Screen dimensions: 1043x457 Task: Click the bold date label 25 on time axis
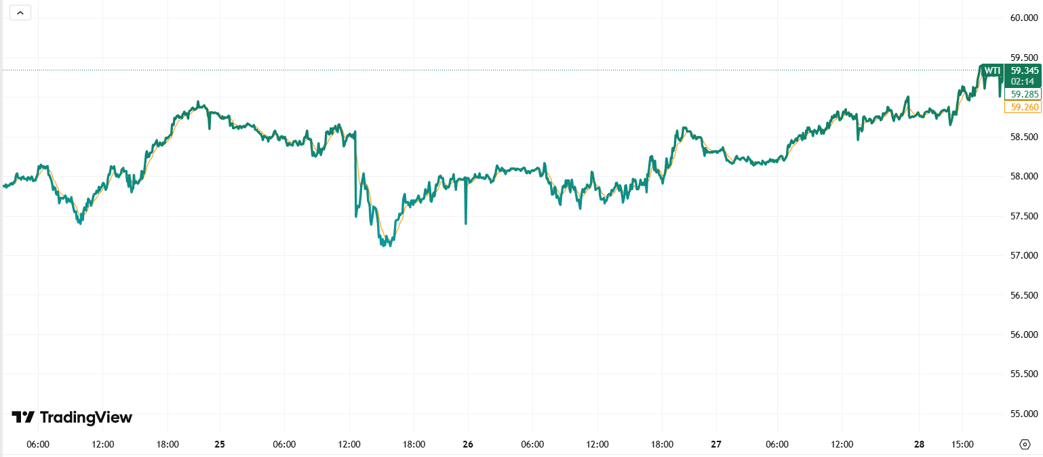click(219, 445)
